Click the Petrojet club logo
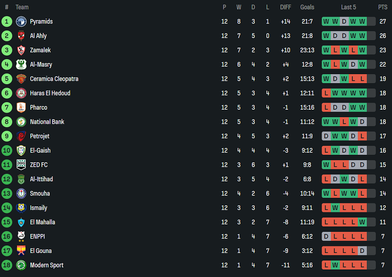The height and width of the screenshot is (277, 392). (21, 136)
